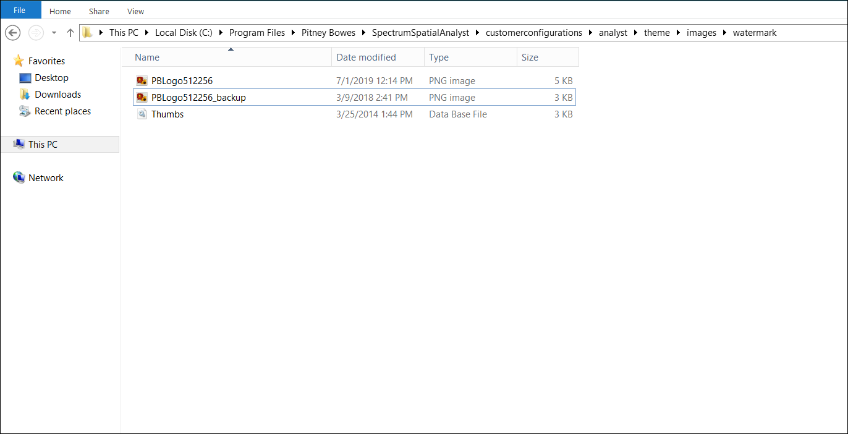Select This PC in the navigation pane
848x434 pixels.
43,143
